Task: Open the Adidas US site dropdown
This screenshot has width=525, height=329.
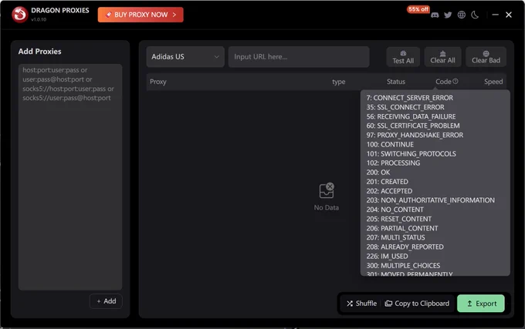Action: click(x=185, y=57)
